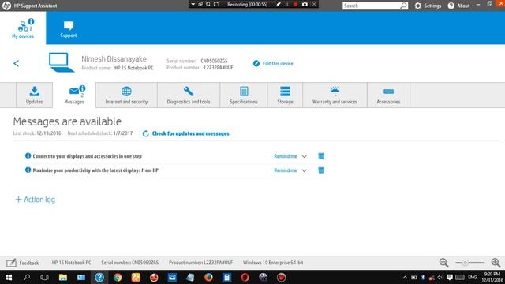Open the Storage tab

[x=285, y=95]
